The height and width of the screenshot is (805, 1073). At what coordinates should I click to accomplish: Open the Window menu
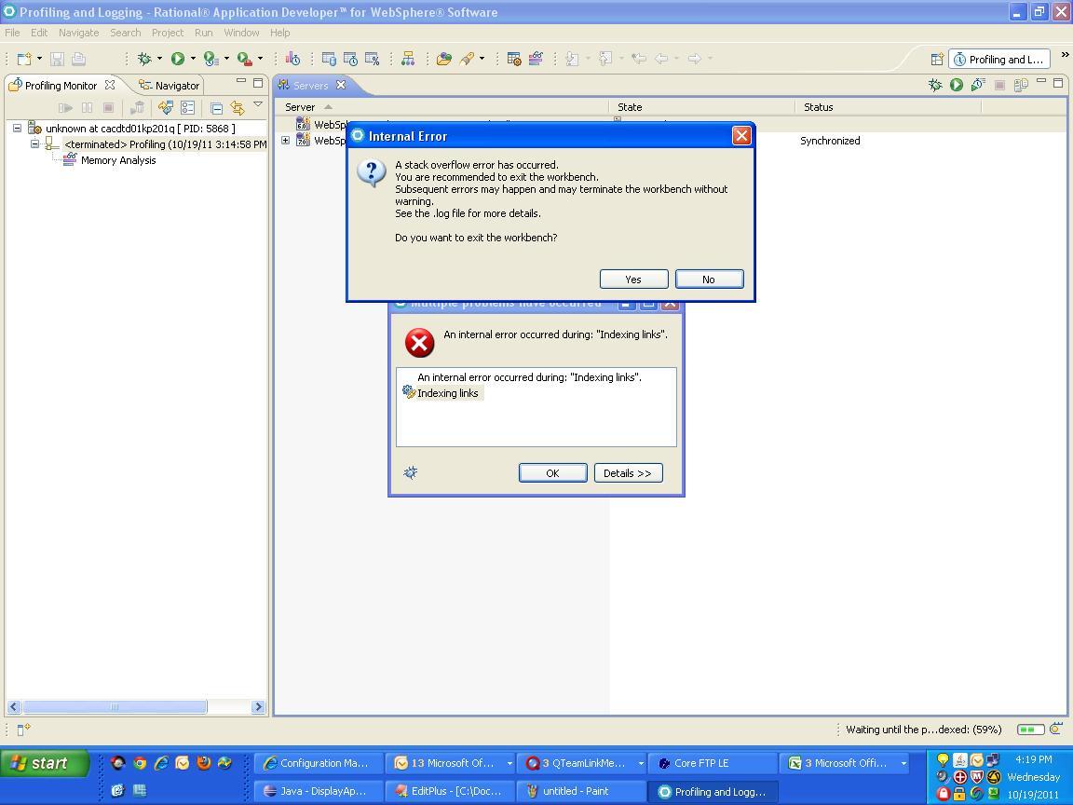[241, 33]
